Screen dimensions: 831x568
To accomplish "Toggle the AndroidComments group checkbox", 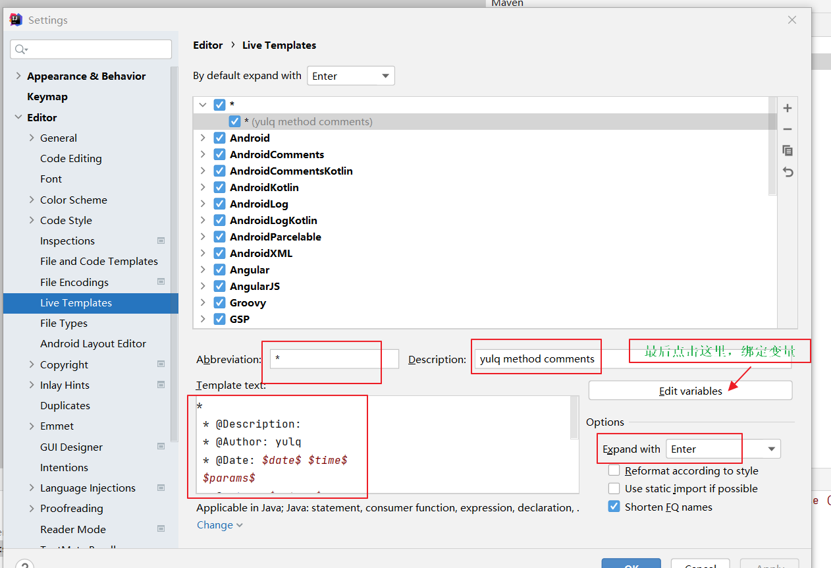I will [220, 154].
